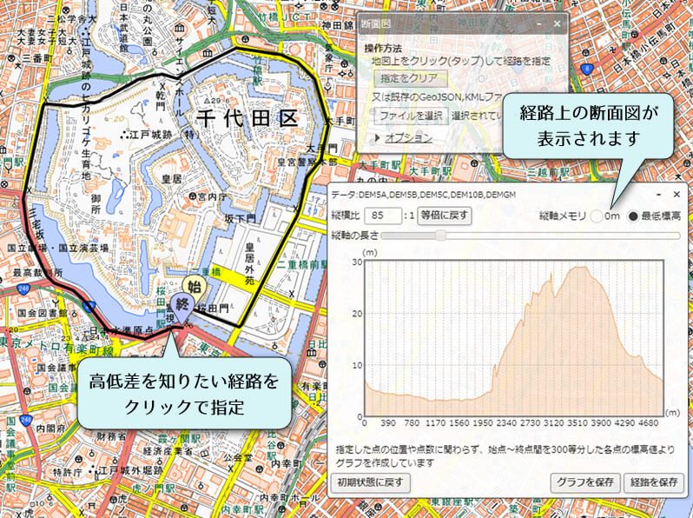
Task: Click the 坂下門 label on the map
Action: [x=240, y=218]
